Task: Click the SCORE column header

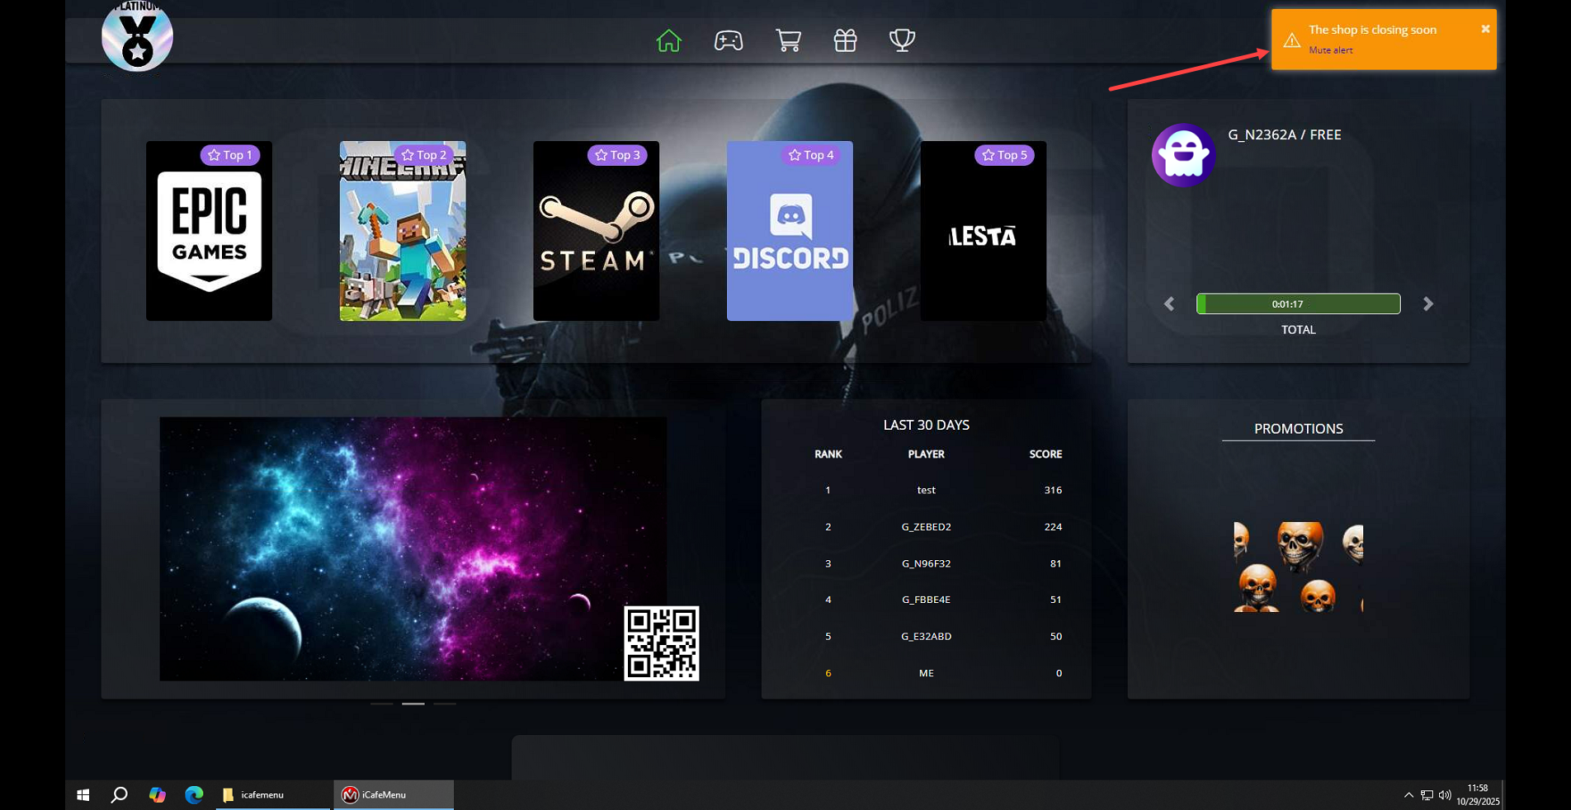Action: click(x=1045, y=454)
